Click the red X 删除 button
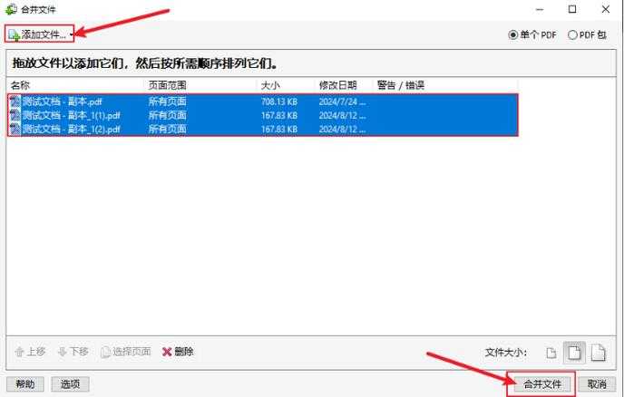Screen dimensions: 624x397 point(178,352)
